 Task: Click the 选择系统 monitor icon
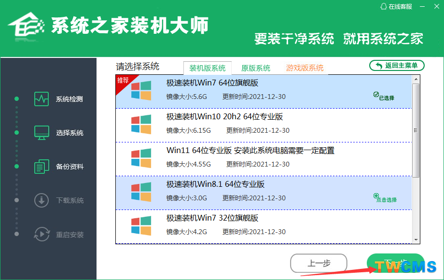42,132
